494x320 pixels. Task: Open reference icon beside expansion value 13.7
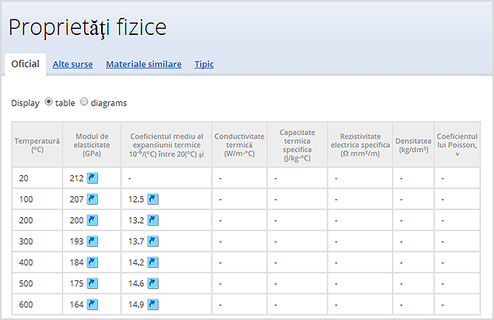coord(152,241)
